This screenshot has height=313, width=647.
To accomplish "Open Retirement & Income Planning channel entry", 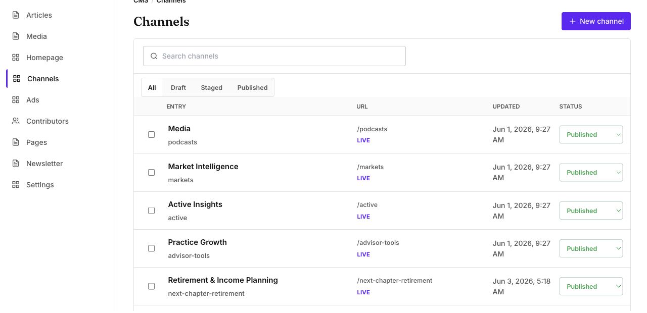I will tap(223, 280).
